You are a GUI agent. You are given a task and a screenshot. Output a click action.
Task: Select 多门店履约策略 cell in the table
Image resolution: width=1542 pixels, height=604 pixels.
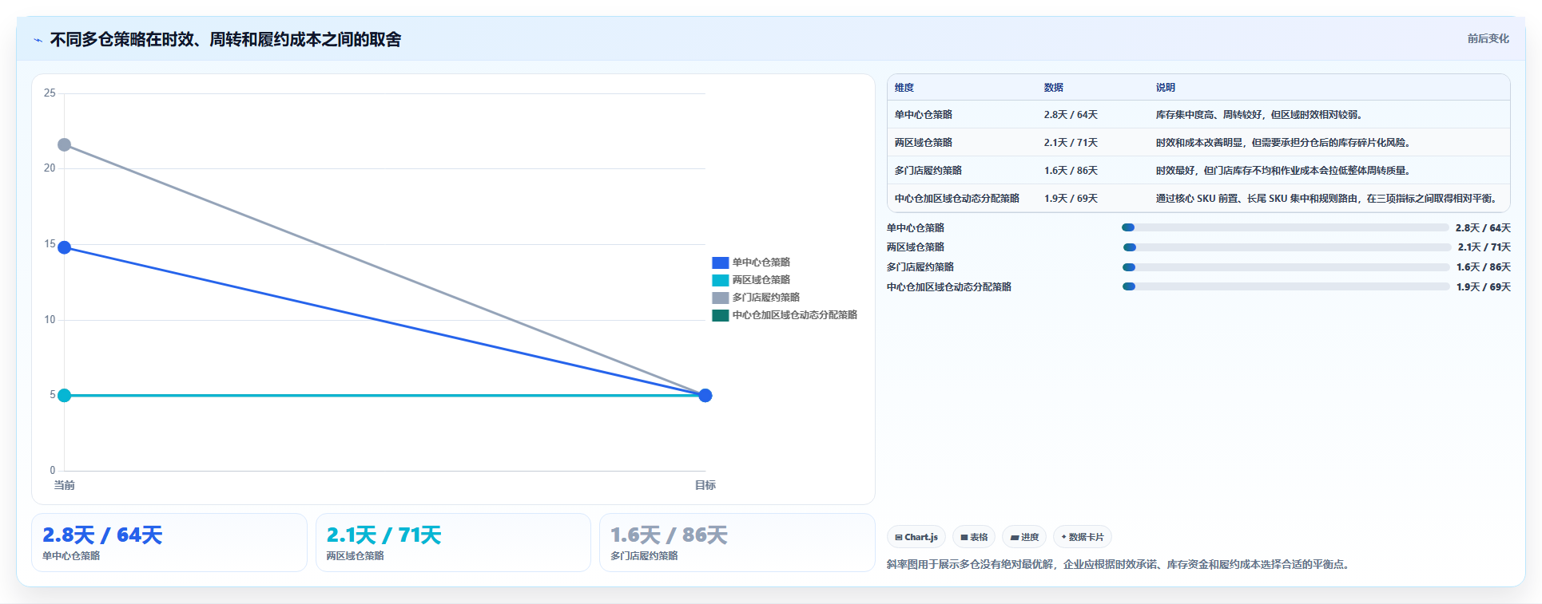928,171
